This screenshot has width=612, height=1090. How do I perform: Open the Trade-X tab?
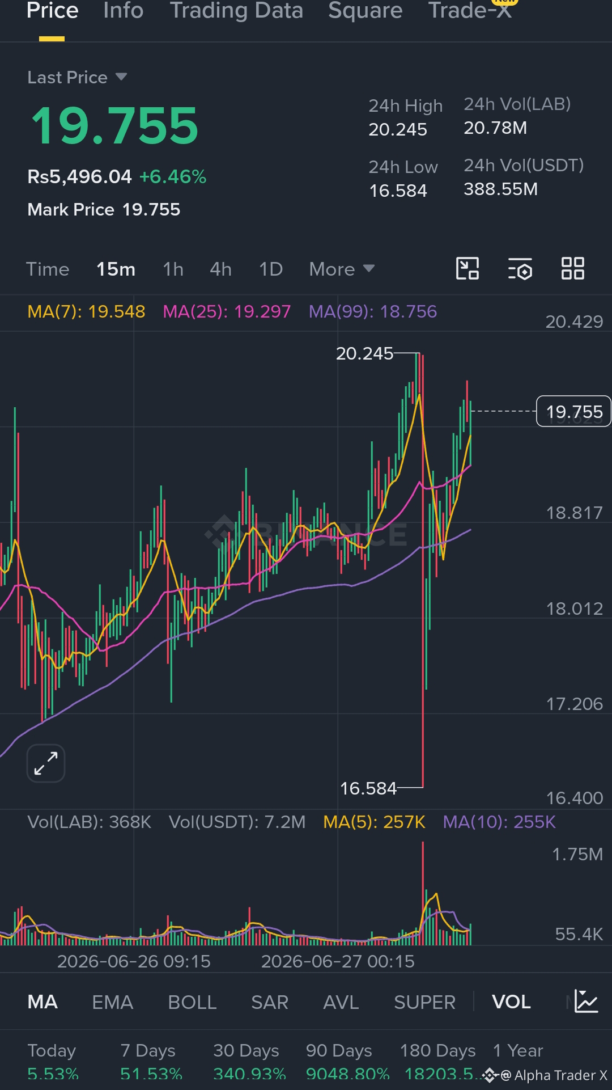(470, 11)
